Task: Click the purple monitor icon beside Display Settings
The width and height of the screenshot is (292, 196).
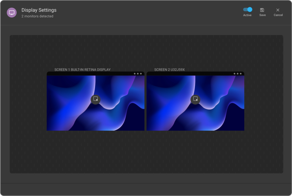Action: 12,13
